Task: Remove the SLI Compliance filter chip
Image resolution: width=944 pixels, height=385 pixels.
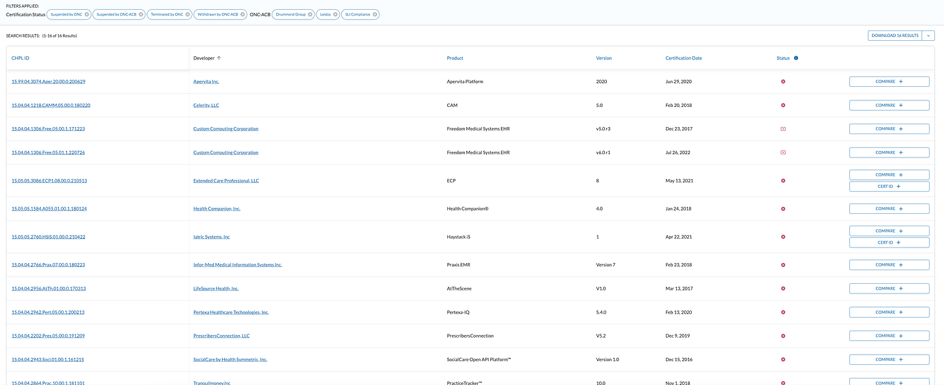Action: point(375,14)
